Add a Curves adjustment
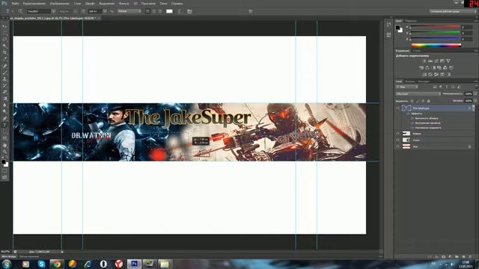The width and height of the screenshot is (479, 269). pyautogui.click(x=436, y=61)
